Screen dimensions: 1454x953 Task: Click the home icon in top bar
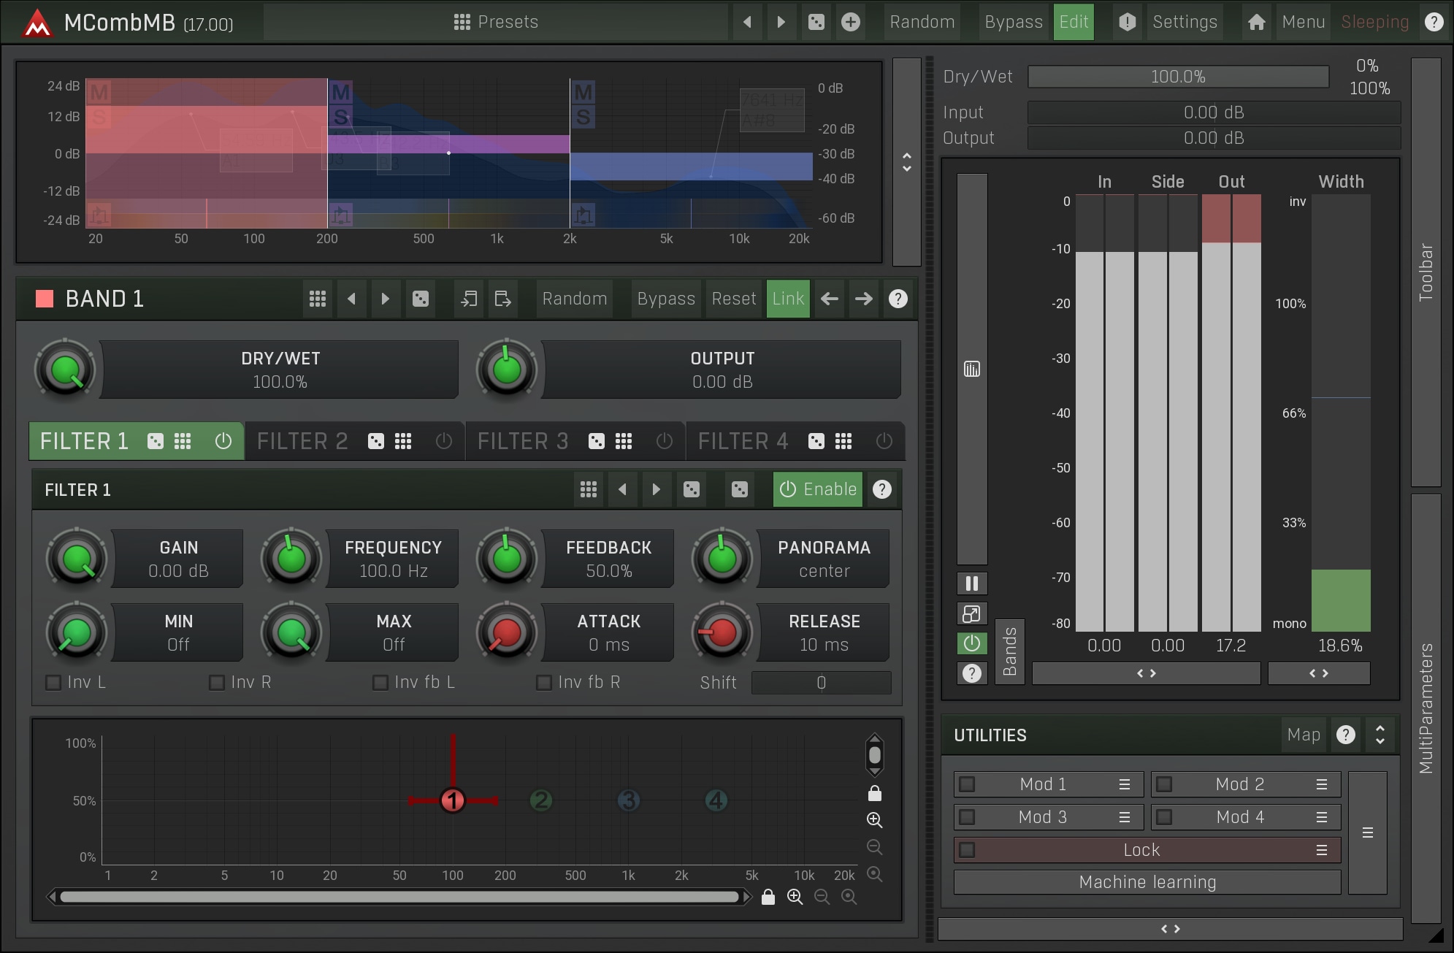(1256, 22)
